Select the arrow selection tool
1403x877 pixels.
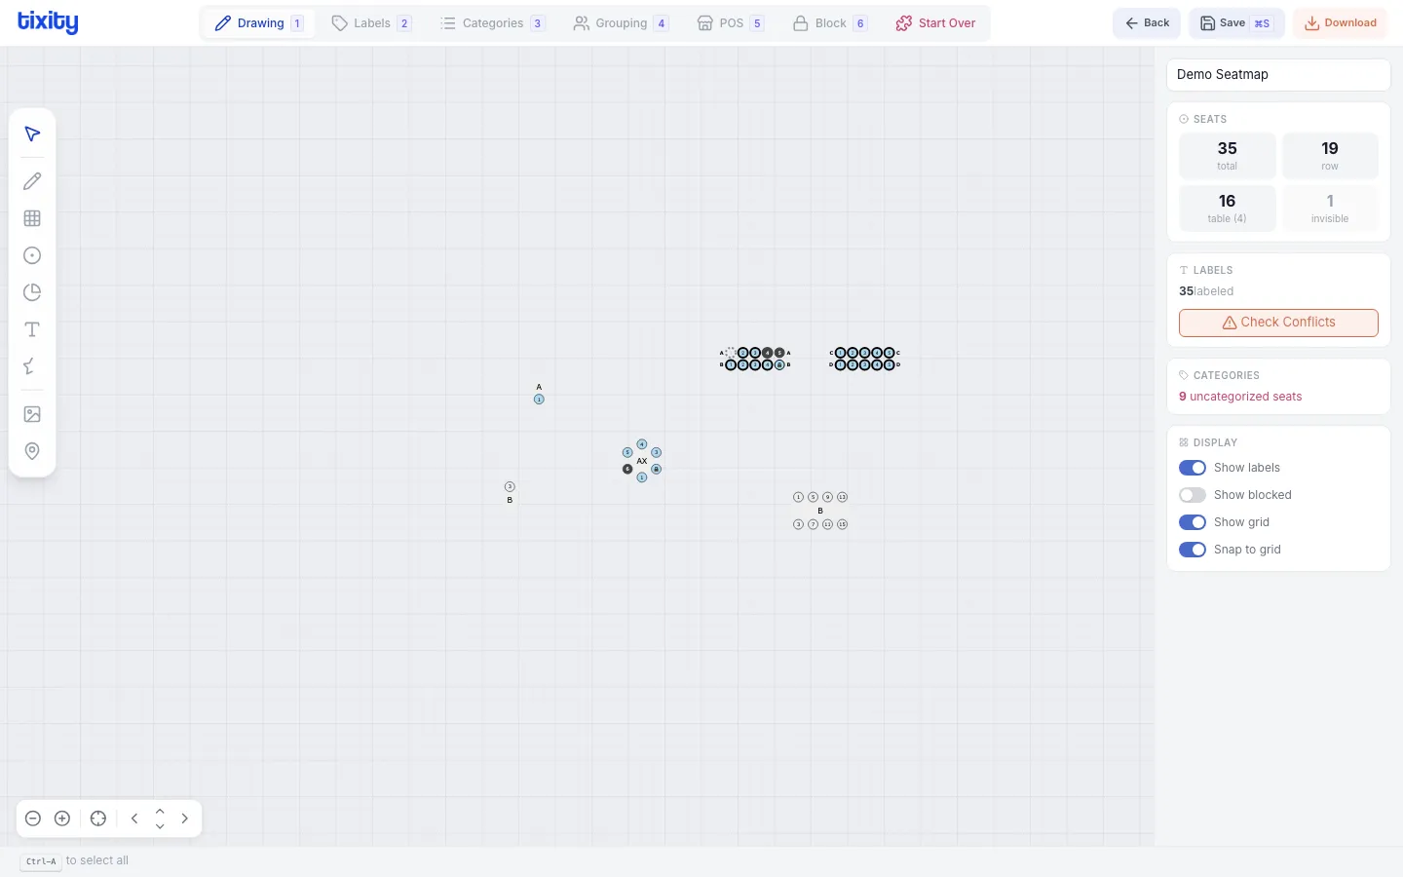[32, 134]
